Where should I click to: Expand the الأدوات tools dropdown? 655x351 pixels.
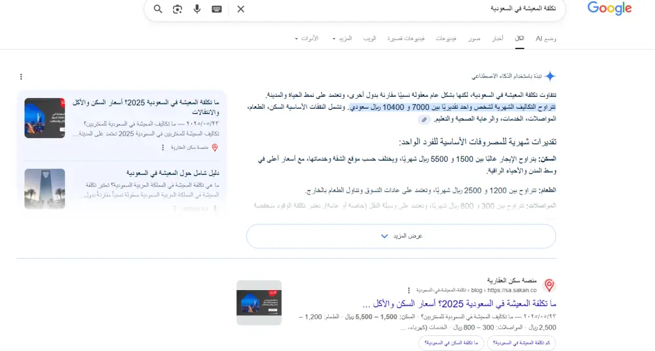(x=307, y=39)
